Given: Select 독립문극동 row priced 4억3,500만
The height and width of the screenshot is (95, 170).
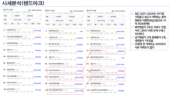Looking at the screenshot, I should (23, 70).
